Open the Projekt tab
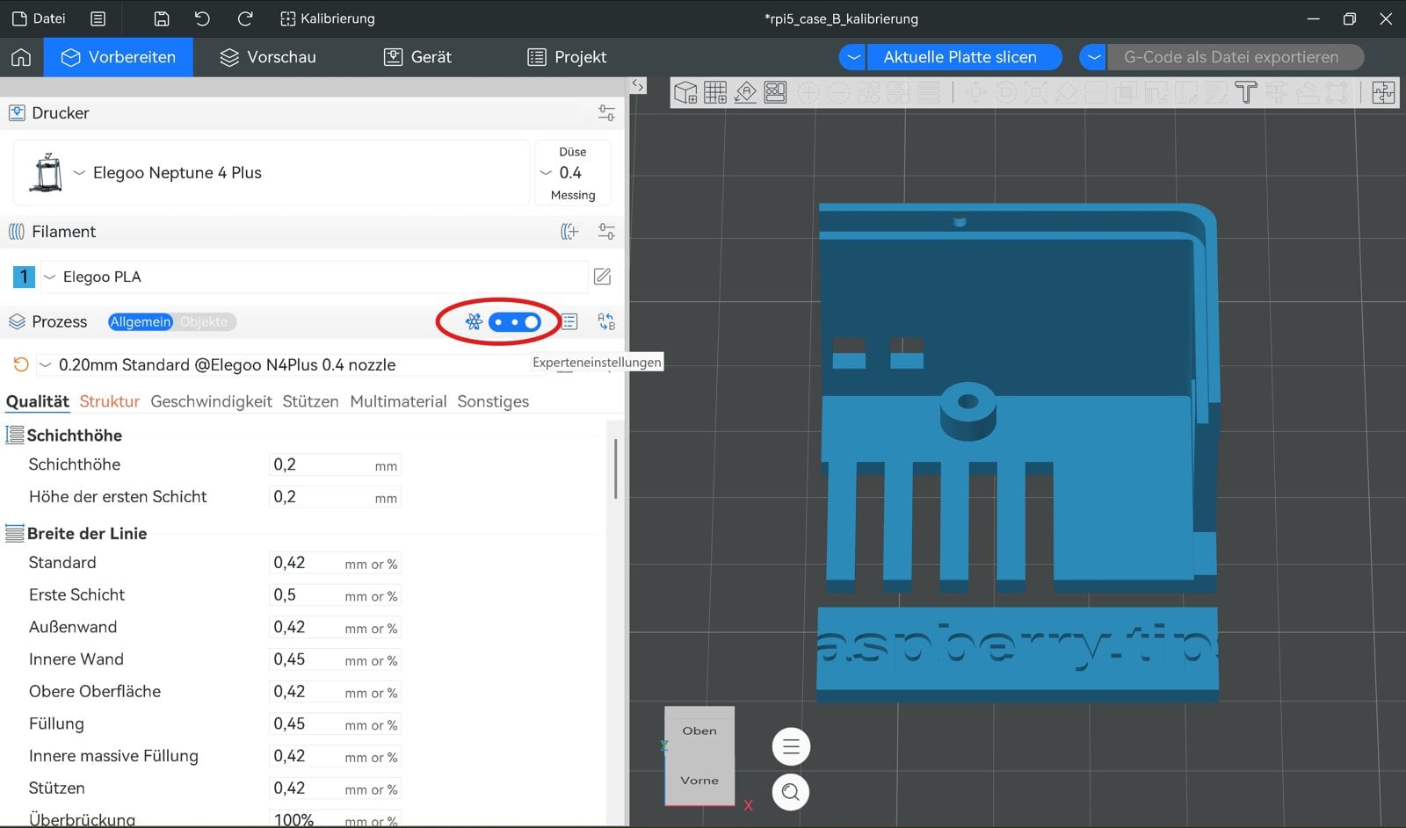The width and height of the screenshot is (1406, 828). (567, 57)
